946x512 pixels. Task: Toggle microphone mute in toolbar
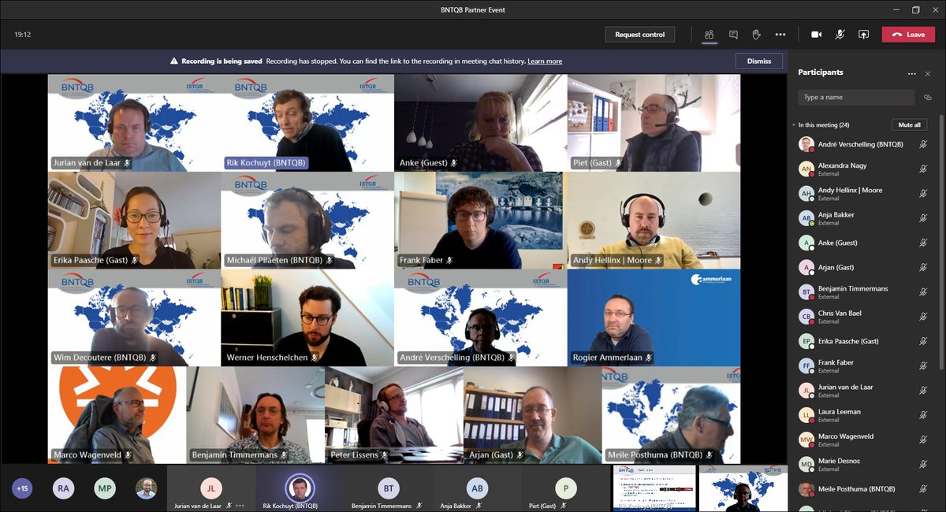tap(840, 35)
